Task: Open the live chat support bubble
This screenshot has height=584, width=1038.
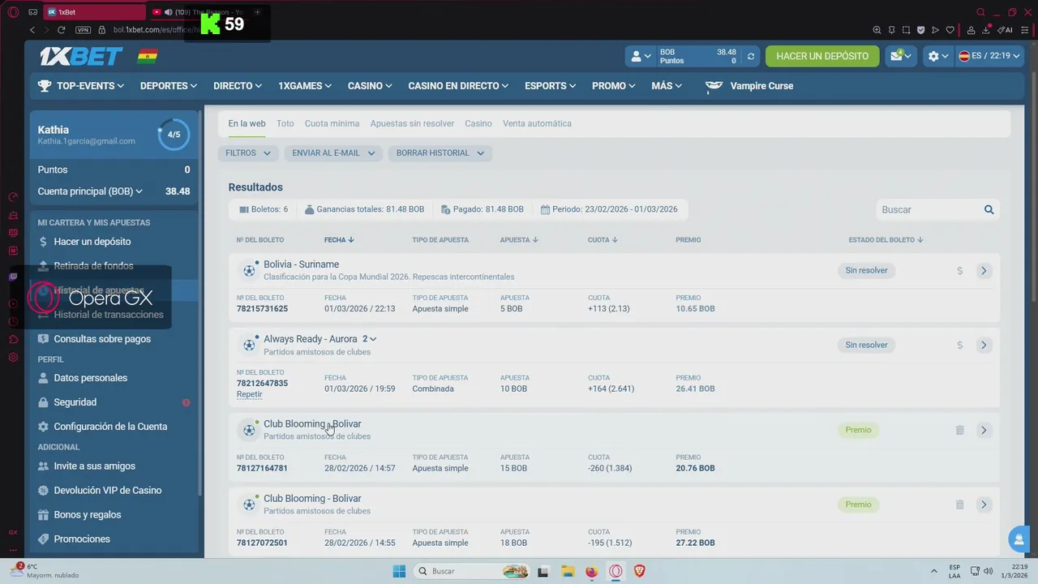Action: tap(1018, 539)
